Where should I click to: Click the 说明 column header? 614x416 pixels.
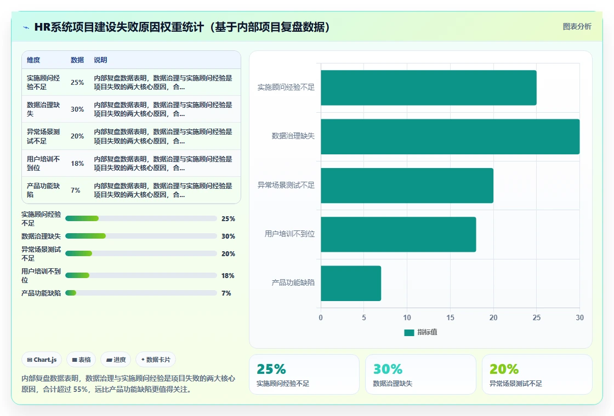tap(100, 60)
